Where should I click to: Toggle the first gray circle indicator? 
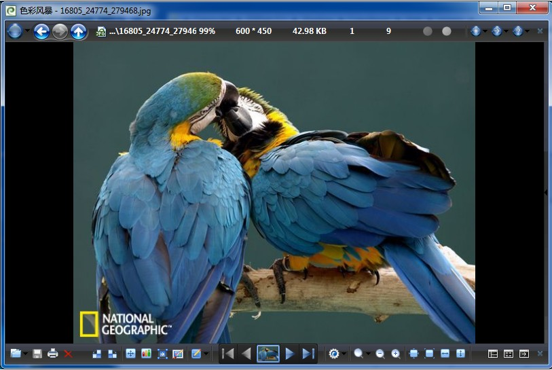[427, 31]
